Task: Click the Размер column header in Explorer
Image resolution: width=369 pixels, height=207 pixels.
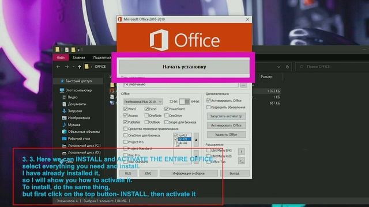Action: (266, 76)
